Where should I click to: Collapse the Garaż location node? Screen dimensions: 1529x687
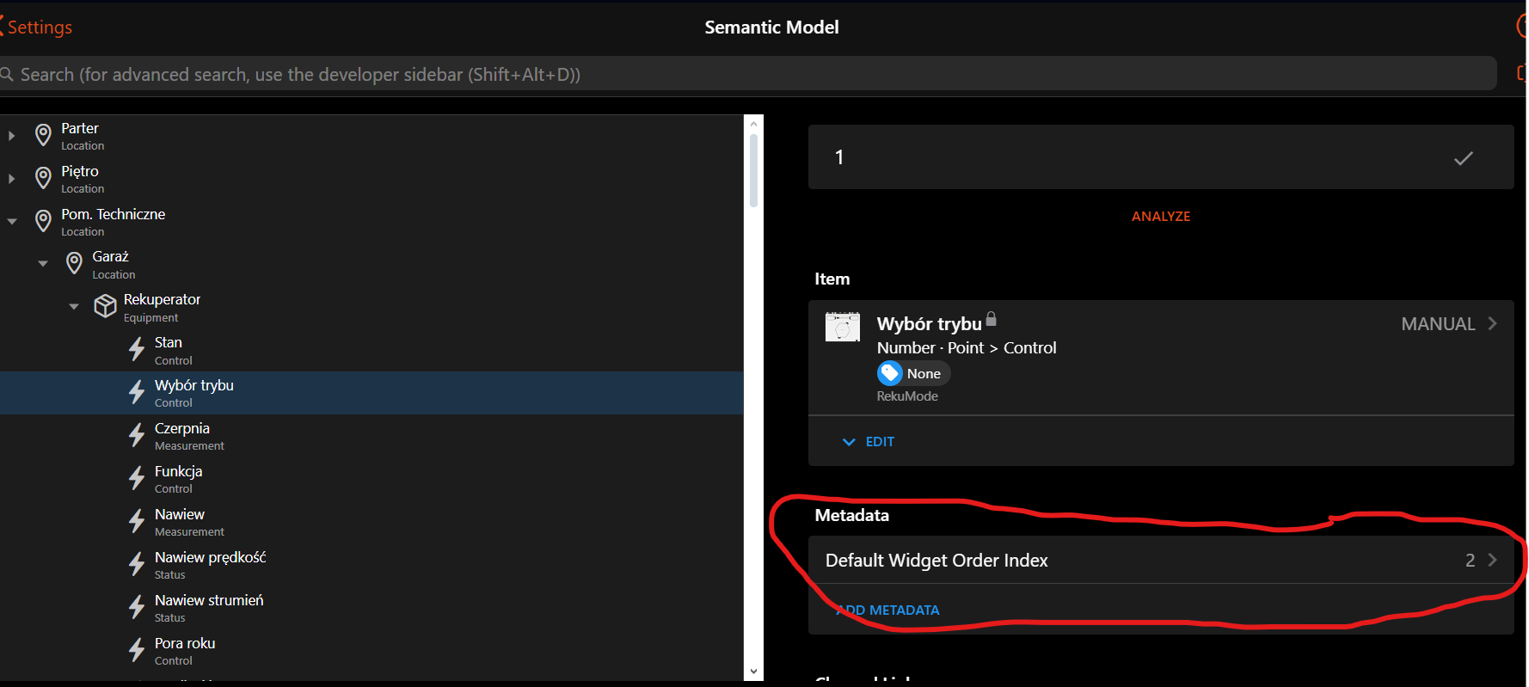point(43,264)
